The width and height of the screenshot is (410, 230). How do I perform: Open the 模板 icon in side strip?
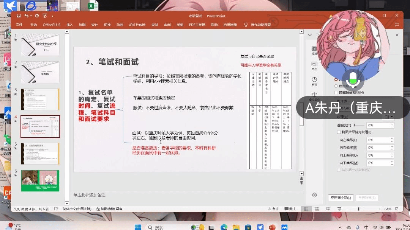click(x=314, y=51)
